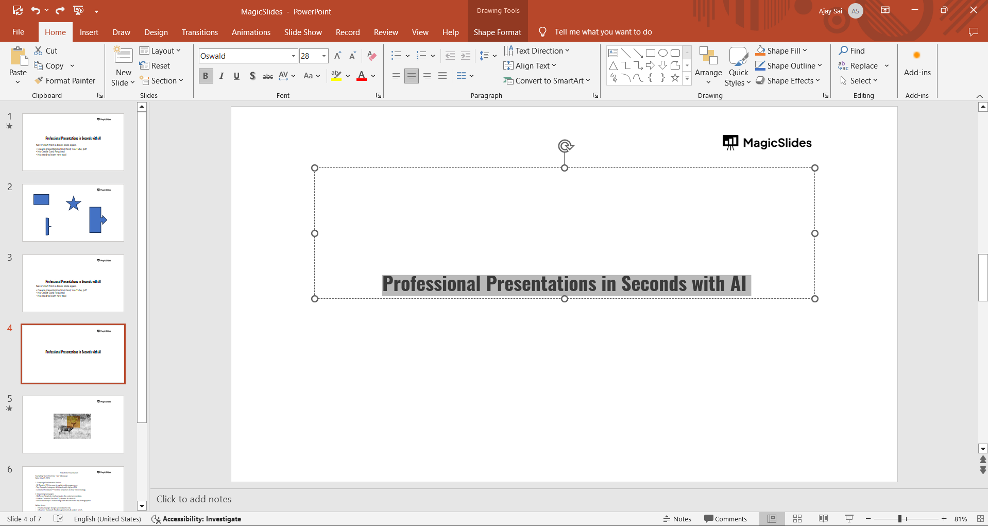Select slide 2 thumbnail with shapes
Screen dimensions: 988x526
click(73, 213)
